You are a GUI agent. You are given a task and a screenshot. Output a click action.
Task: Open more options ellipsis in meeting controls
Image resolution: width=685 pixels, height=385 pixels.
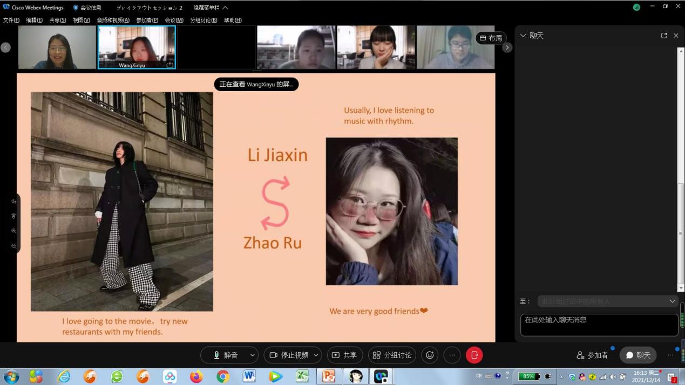[x=452, y=355]
